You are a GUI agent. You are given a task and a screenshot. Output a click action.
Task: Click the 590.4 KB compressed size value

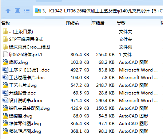click(105, 101)
